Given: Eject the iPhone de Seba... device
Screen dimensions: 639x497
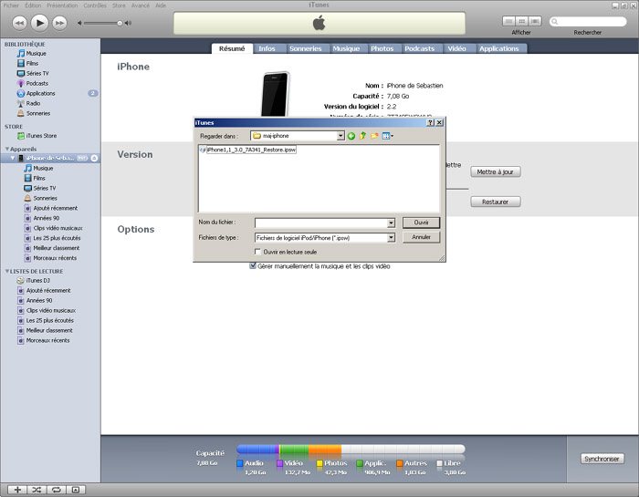Looking at the screenshot, I should click(x=94, y=158).
